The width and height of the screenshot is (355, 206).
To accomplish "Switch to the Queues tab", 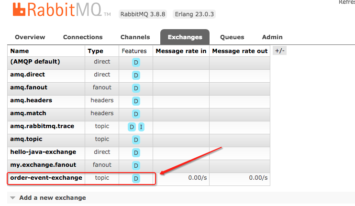I will (x=232, y=37).
